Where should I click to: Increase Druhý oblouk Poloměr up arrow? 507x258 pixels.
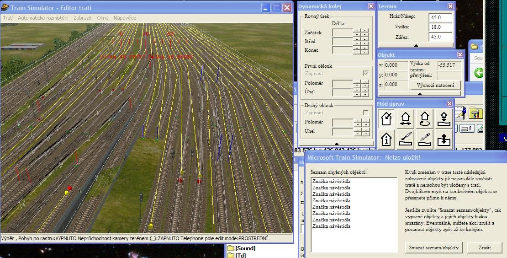[357, 120]
